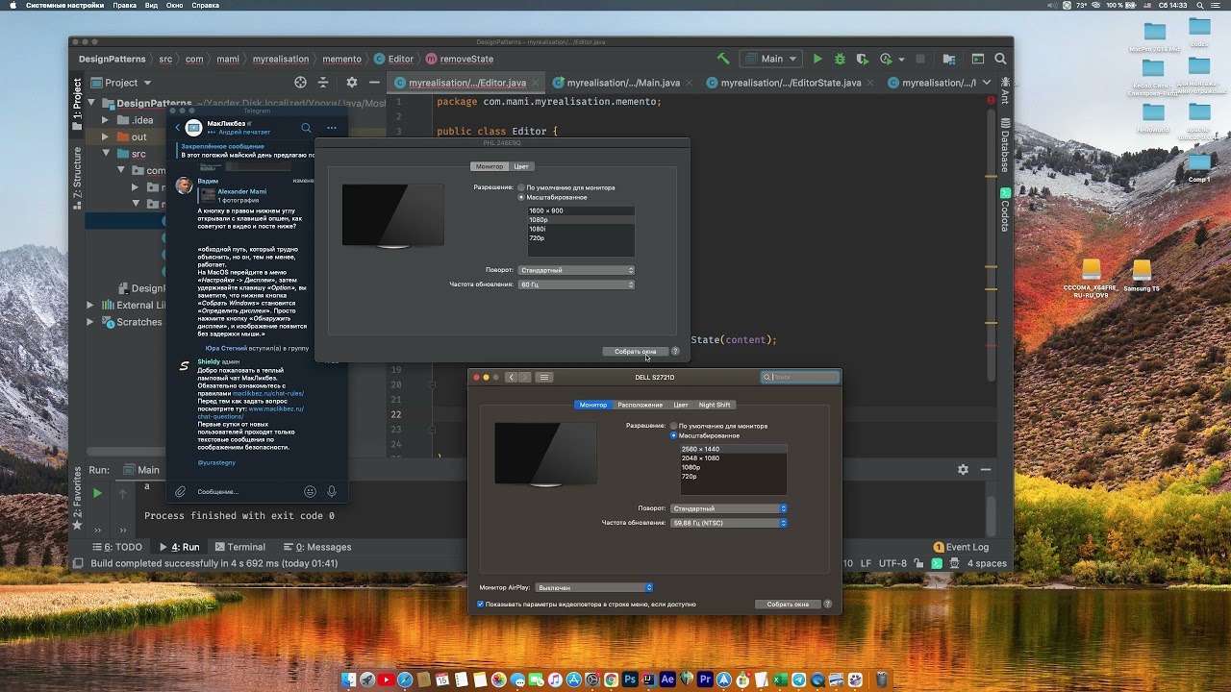Image resolution: width=1231 pixels, height=692 pixels.
Task: Toggle show mirroring options in menu bar checkbox
Action: [x=481, y=605]
